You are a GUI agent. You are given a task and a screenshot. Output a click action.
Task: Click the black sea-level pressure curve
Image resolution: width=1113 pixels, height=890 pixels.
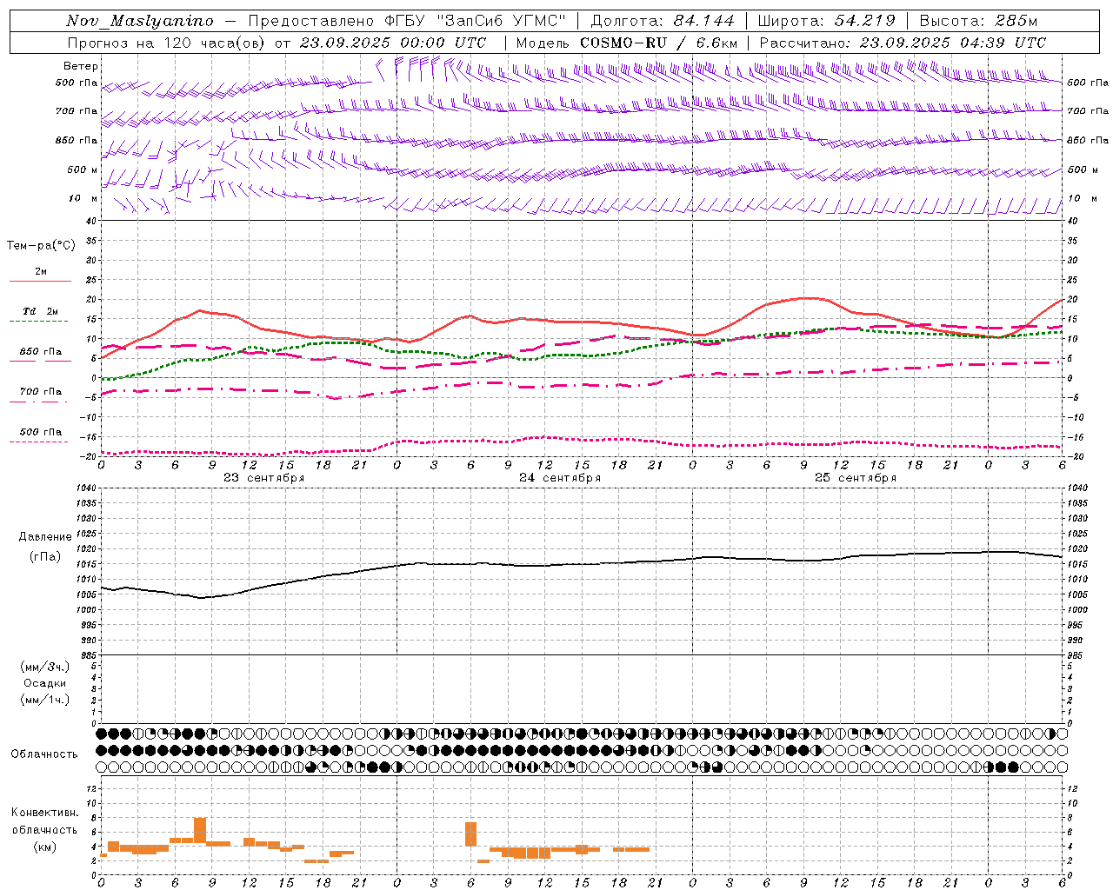(581, 564)
